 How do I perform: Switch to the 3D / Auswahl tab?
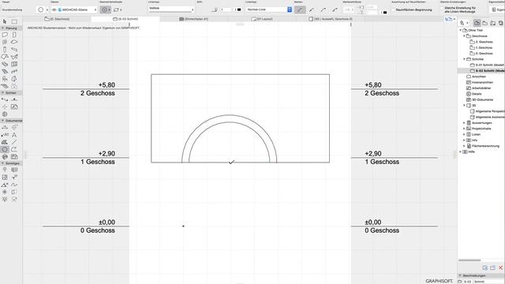coord(331,19)
